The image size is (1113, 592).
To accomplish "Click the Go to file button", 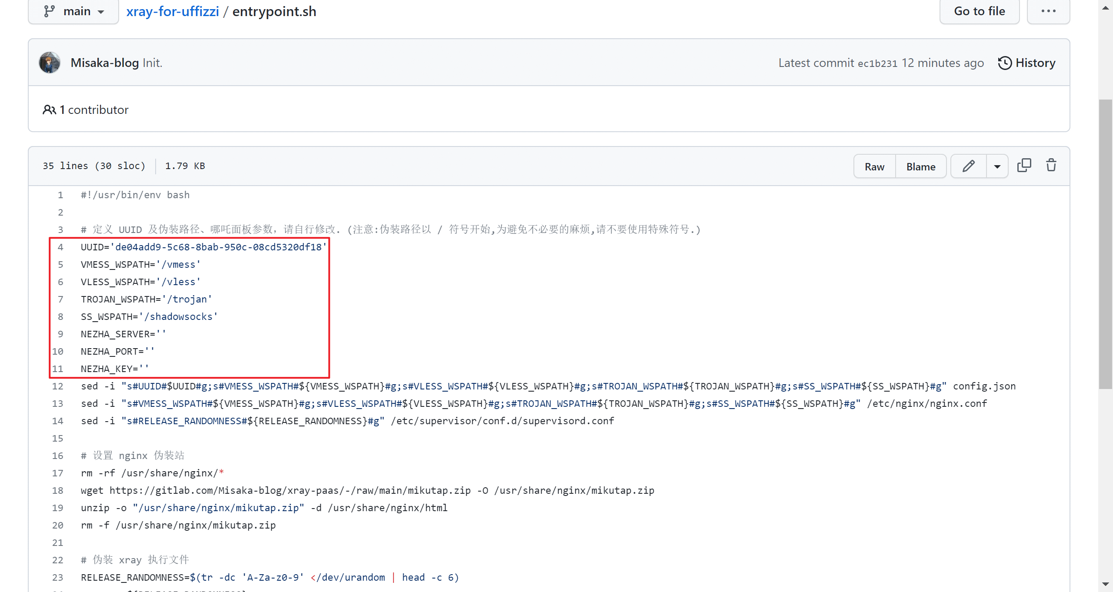I will (979, 11).
